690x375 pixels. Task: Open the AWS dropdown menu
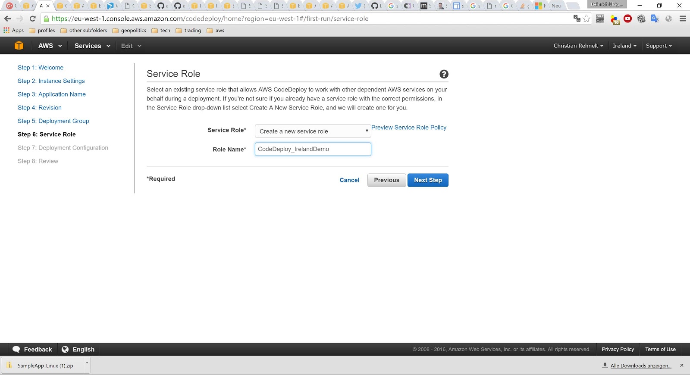pyautogui.click(x=50, y=46)
